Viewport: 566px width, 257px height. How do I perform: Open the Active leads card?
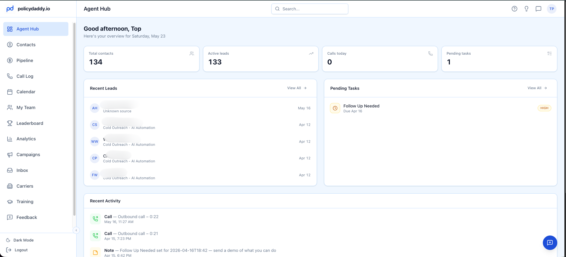point(261,59)
